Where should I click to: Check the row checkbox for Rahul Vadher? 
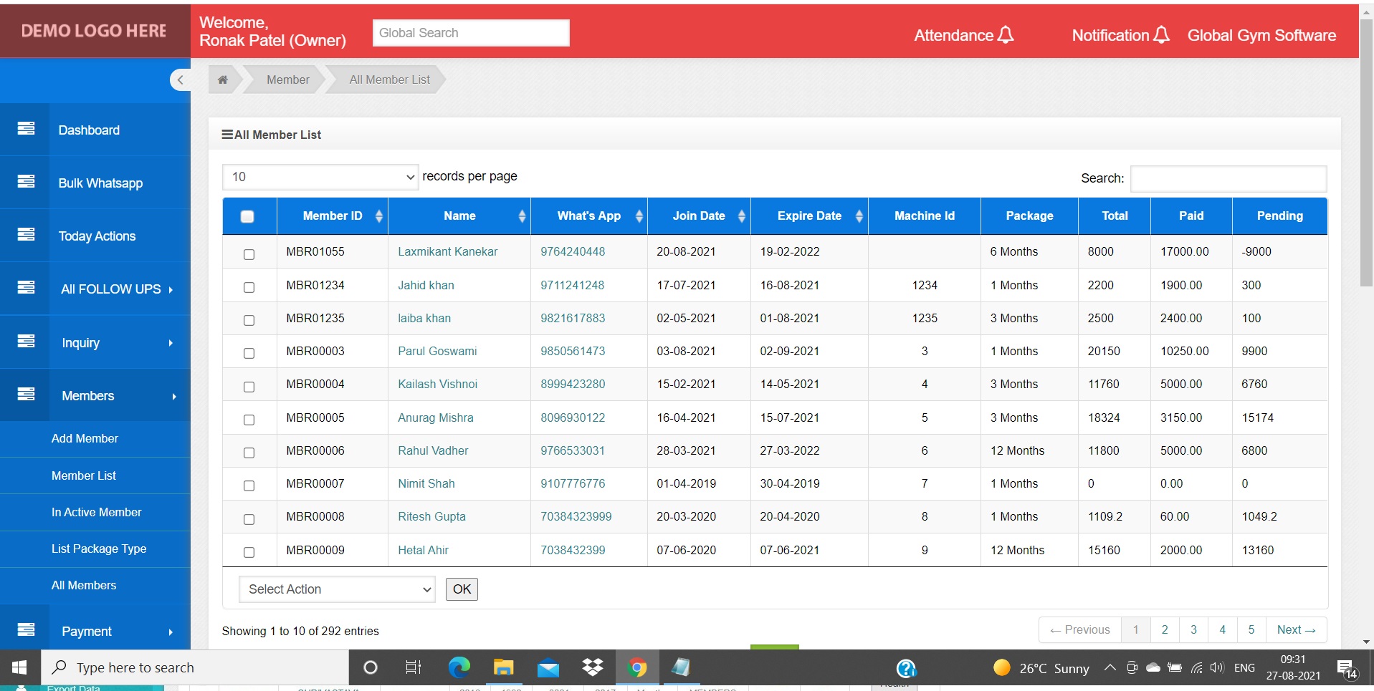point(249,453)
